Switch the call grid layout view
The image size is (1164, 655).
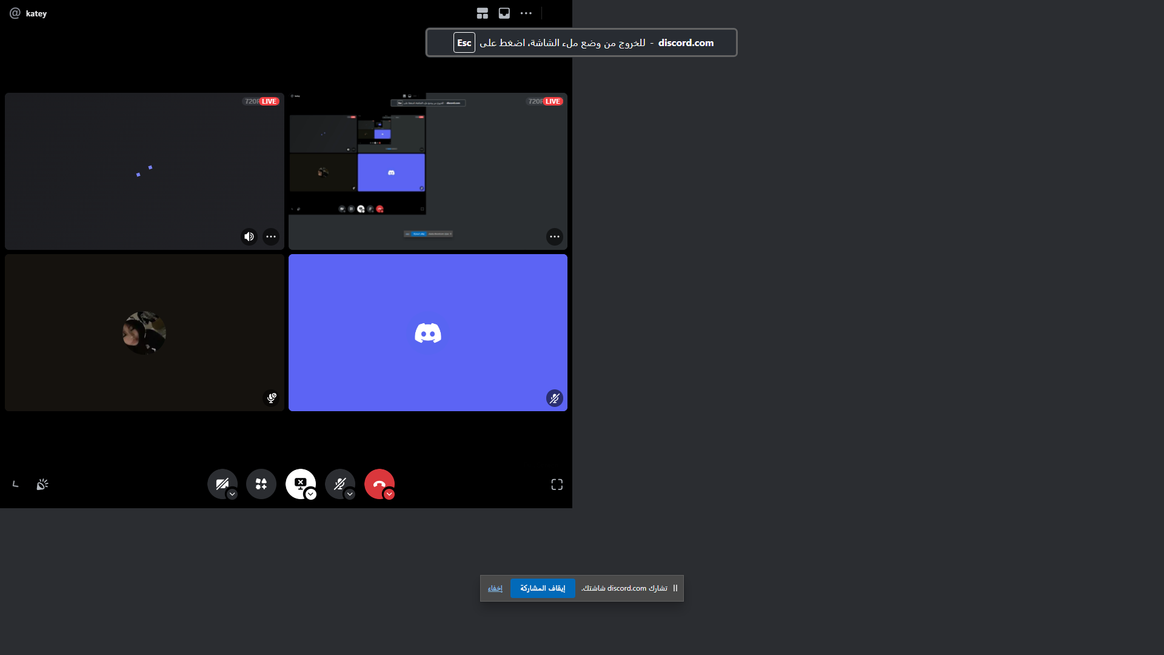[x=483, y=13]
